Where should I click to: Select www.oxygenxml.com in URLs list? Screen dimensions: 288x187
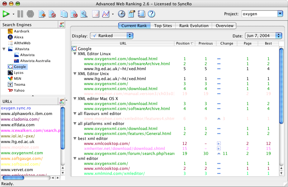[x=22, y=153]
